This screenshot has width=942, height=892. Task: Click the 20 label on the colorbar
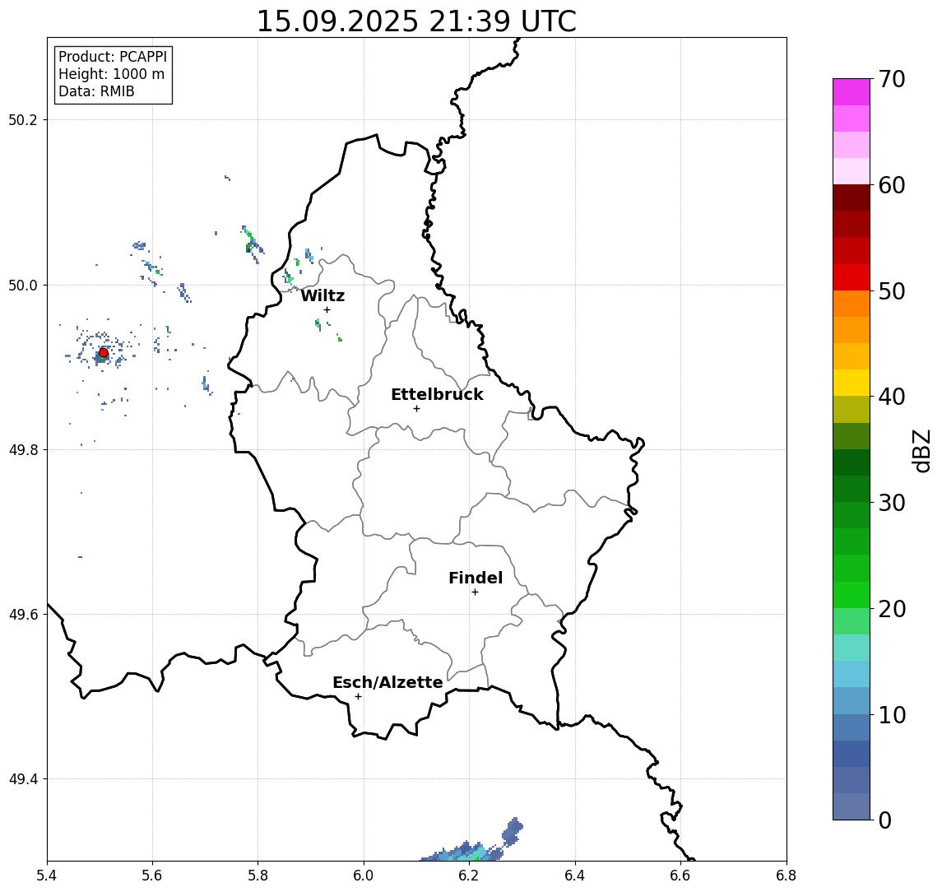click(892, 608)
